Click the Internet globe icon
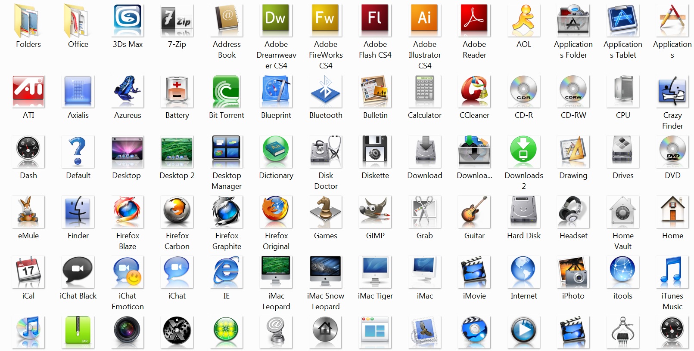 pyautogui.click(x=524, y=272)
